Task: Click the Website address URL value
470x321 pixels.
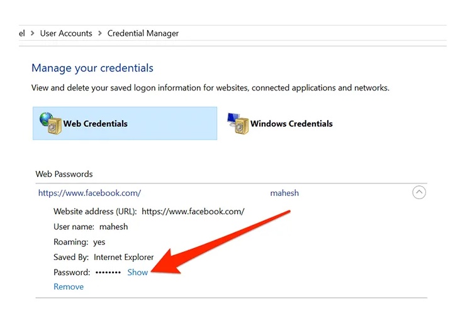Action: click(x=193, y=212)
